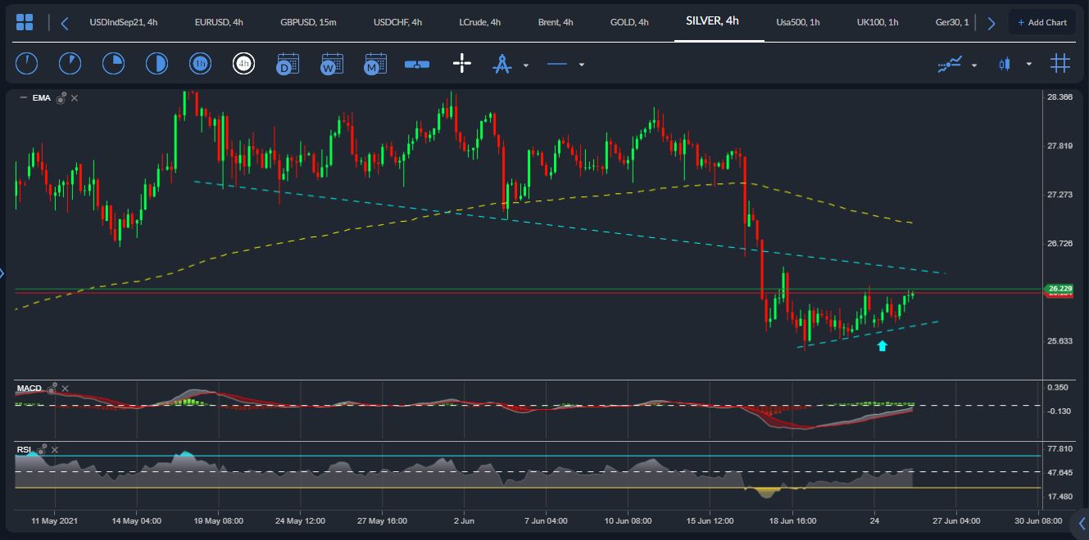
Task: Switch to the EURUSD, 4h chart tab
Action: [219, 22]
